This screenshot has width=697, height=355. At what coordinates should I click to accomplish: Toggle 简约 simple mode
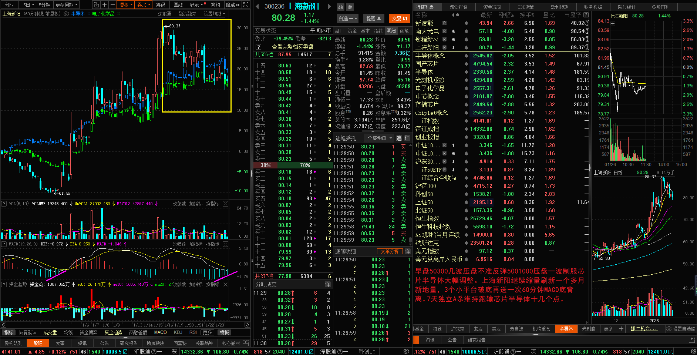216,5
